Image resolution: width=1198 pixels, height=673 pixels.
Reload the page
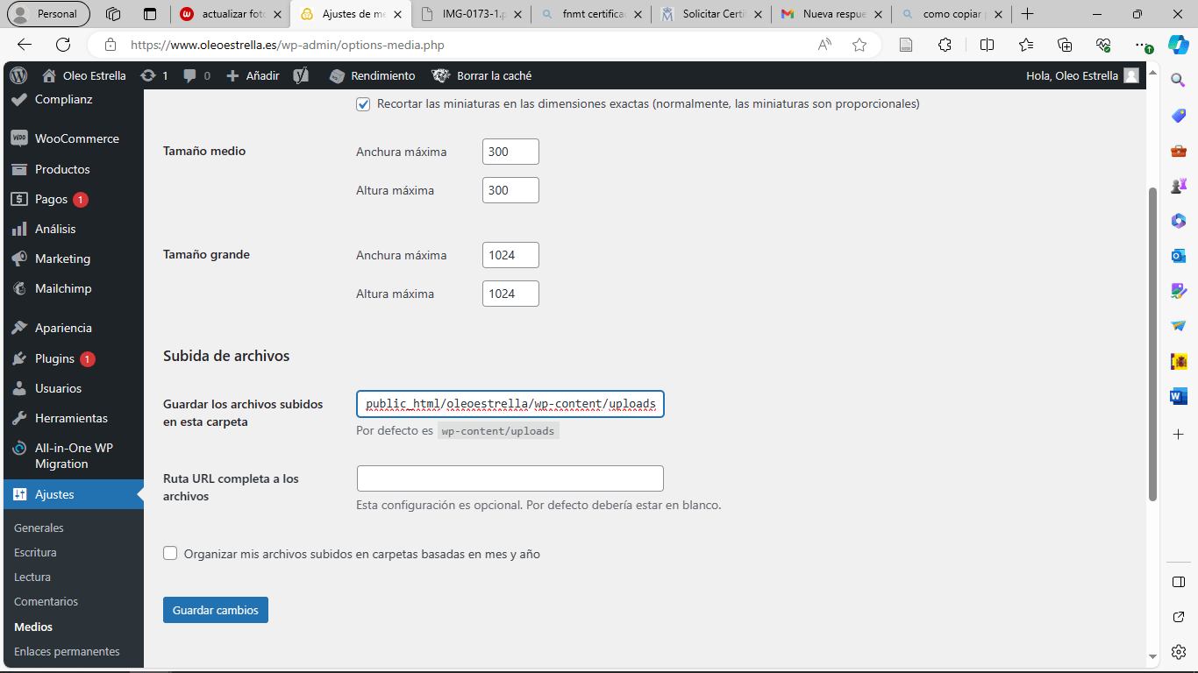click(63, 45)
